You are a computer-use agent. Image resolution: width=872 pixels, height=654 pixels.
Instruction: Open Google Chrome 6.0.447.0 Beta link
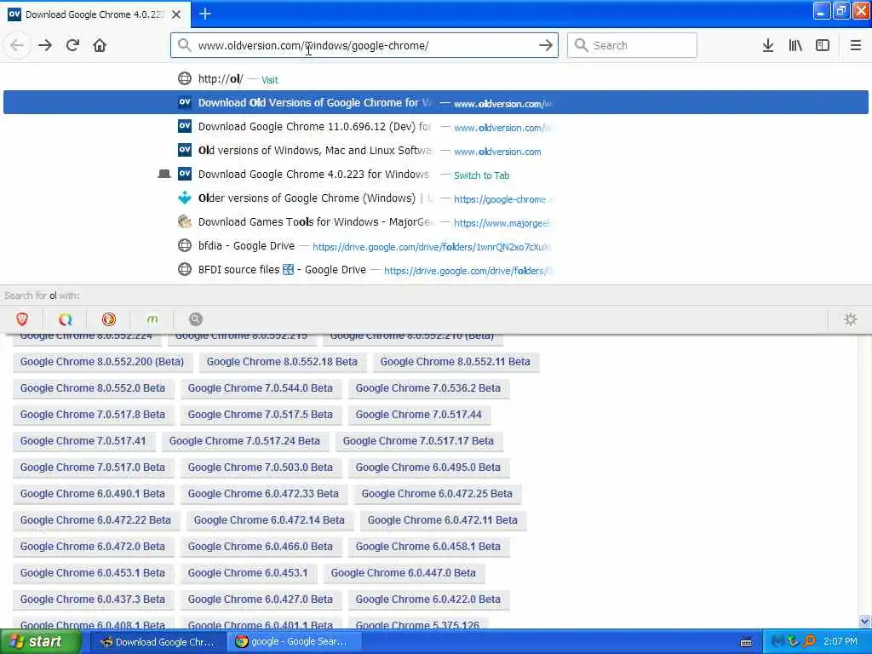[x=404, y=573]
